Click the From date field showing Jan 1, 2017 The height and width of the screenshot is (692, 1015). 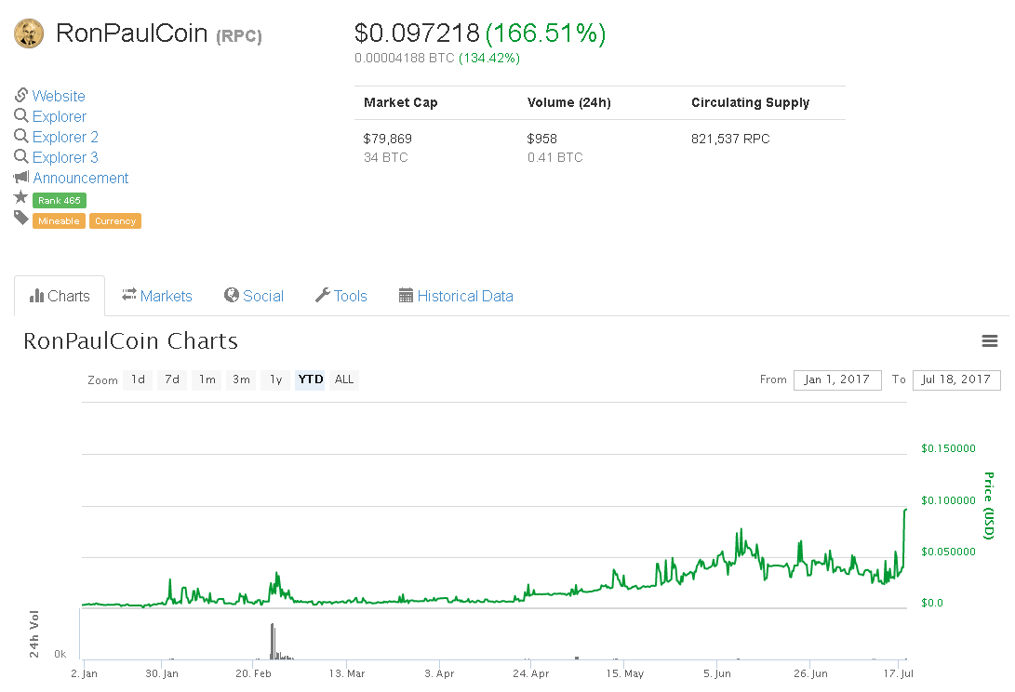[x=836, y=379]
